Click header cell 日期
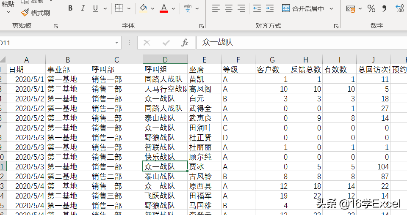 26,69
